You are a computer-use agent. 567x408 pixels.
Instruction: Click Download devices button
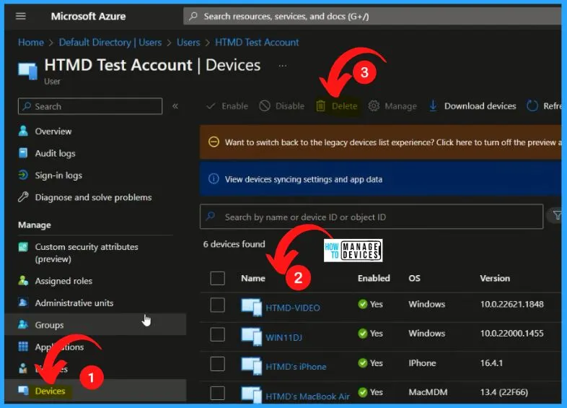click(x=472, y=106)
